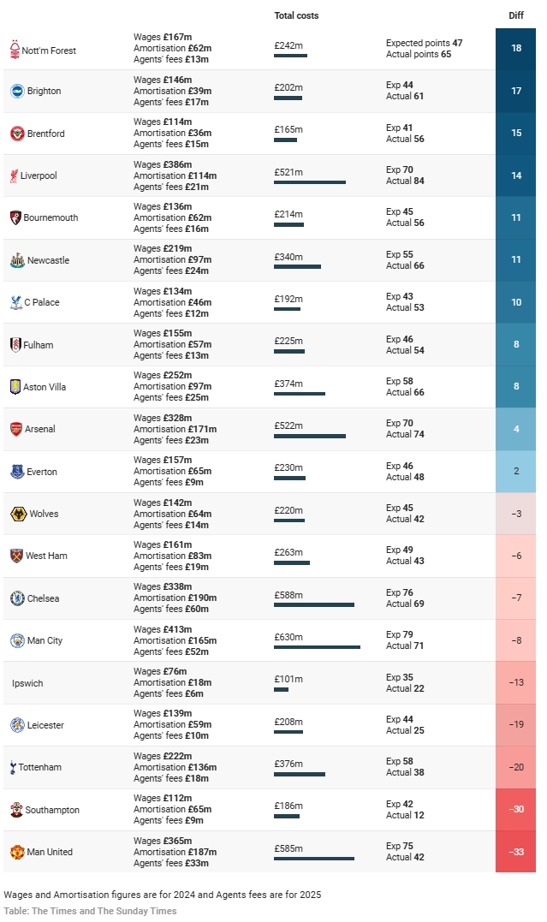The width and height of the screenshot is (547, 922).
Task: Click the Aston Villa team name
Action: click(45, 387)
